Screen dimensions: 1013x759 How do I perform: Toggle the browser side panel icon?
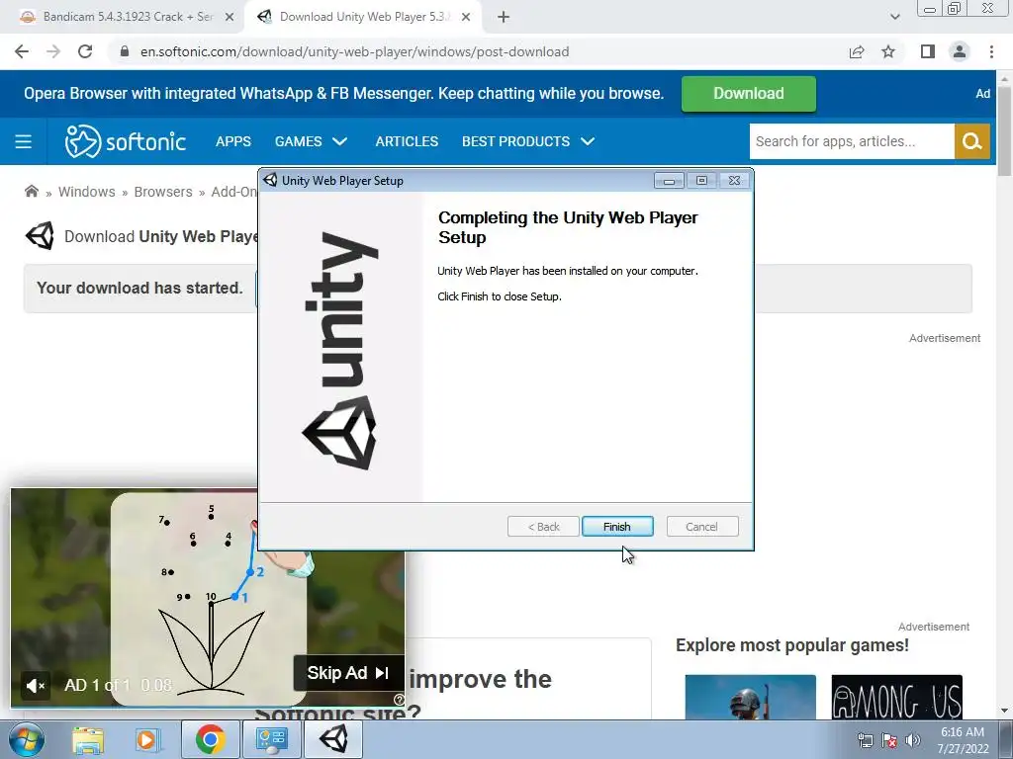coord(928,51)
